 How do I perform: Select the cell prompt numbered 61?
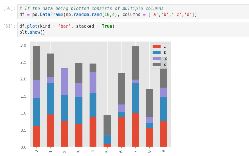[9, 26]
